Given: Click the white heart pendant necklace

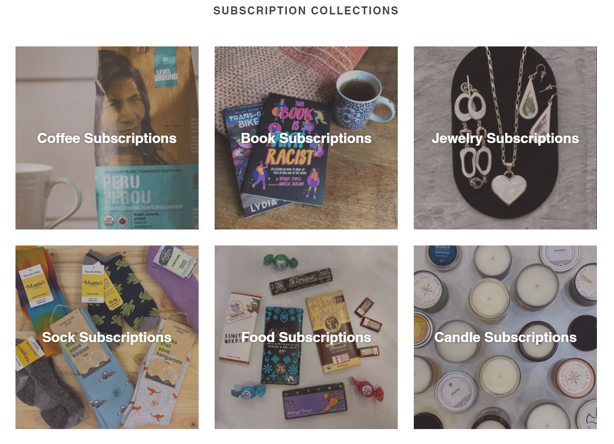Looking at the screenshot, I should pos(509,189).
